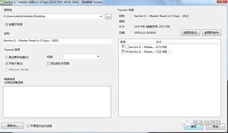The width and height of the screenshot is (228, 133).
Task: Click the date value 1970/1/1 8:00:00
Action: click(x=145, y=33)
